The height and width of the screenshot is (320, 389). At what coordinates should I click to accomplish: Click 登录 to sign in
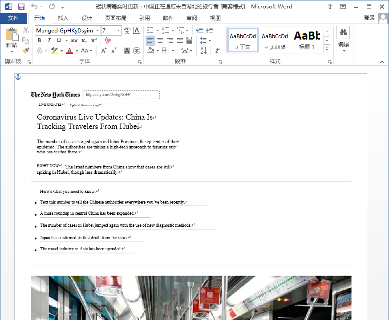369,18
